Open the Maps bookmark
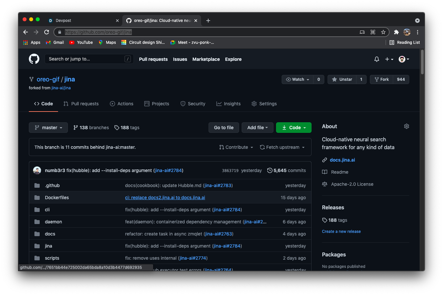The height and width of the screenshot is (295, 443). tap(107, 43)
